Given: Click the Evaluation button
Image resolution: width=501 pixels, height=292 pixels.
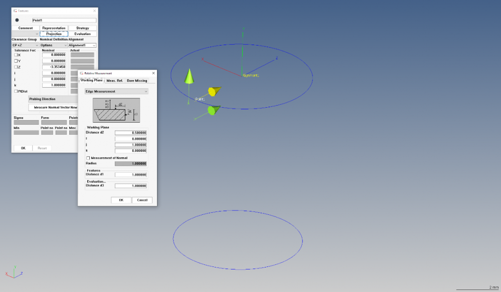Looking at the screenshot, I should click(82, 34).
